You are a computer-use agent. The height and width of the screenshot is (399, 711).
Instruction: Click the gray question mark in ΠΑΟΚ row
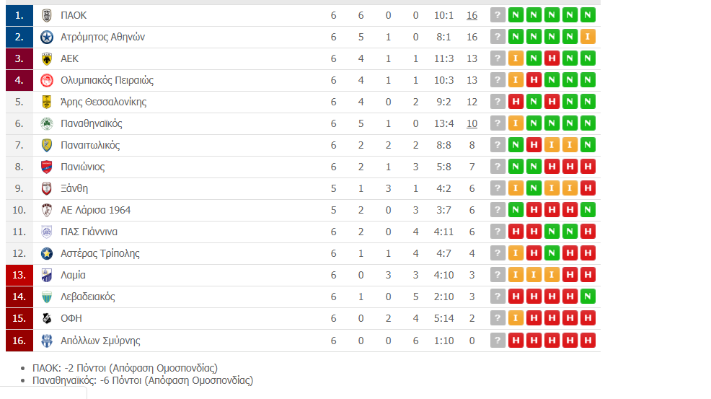point(498,15)
